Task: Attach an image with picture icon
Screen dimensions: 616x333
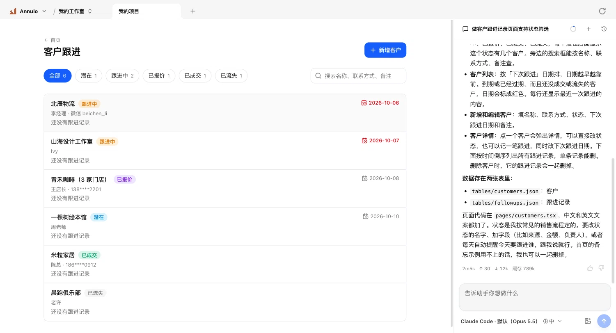Action: [588, 321]
